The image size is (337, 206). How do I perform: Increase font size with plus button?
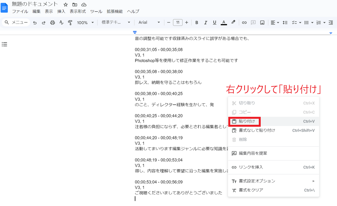pyautogui.click(x=187, y=23)
